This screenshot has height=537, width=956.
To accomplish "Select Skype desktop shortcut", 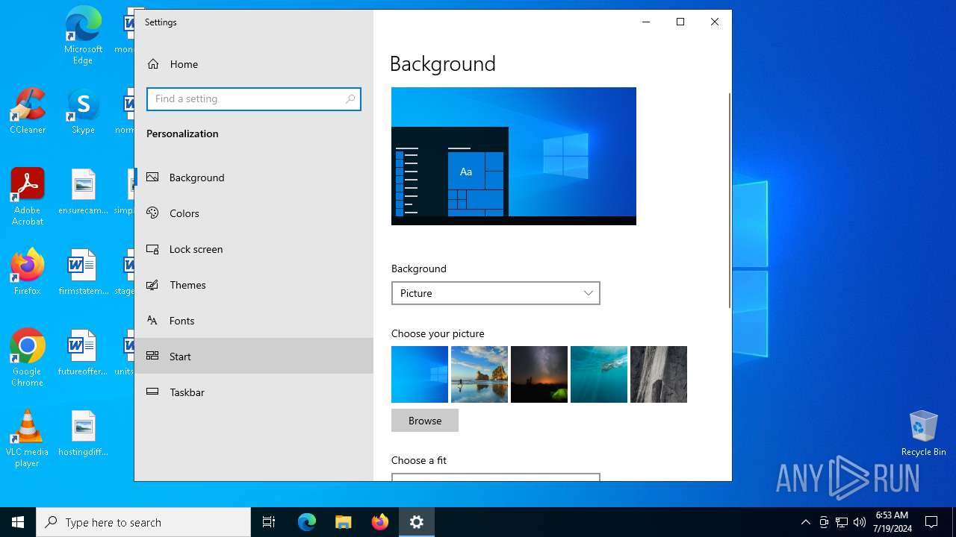I will point(83,110).
